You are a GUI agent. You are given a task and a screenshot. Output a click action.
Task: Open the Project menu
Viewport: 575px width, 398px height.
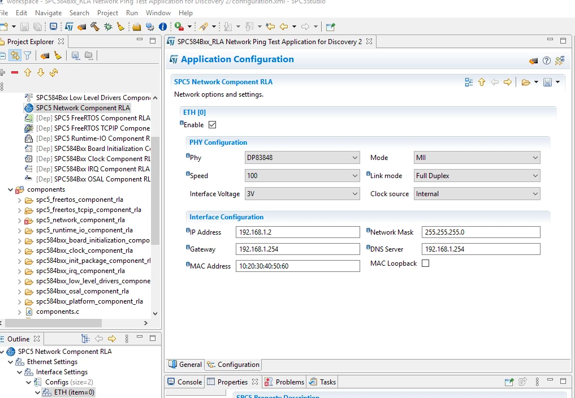point(107,13)
